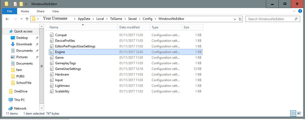Open recent locations dropdown arrow
Viewport: 305px width, 120px height.
pyautogui.click(x=21, y=19)
